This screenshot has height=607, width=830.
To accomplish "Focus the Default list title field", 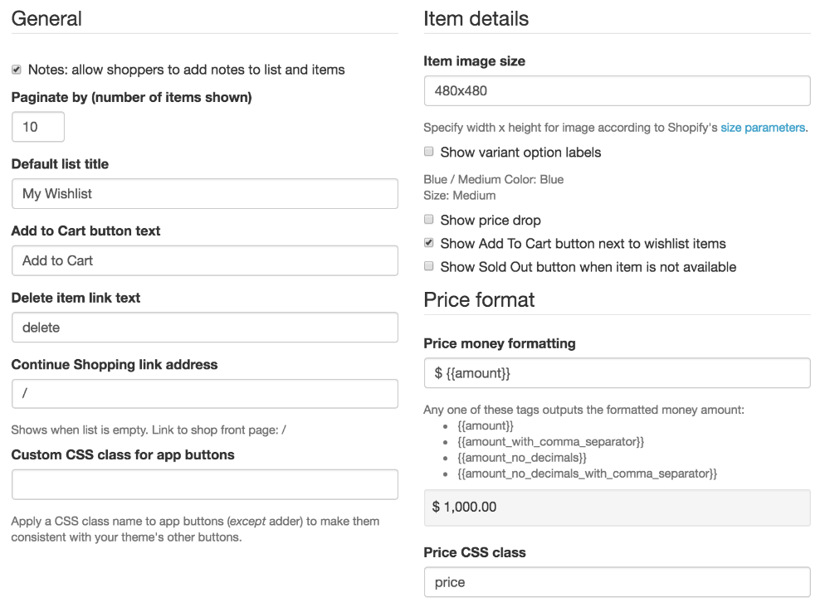I will [204, 194].
